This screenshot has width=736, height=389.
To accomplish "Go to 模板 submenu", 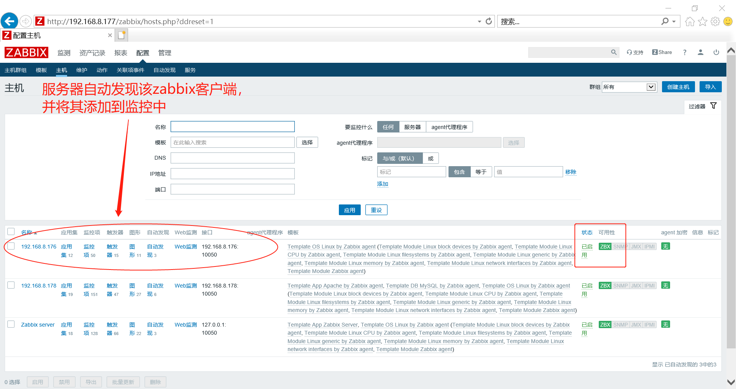I will pos(41,70).
